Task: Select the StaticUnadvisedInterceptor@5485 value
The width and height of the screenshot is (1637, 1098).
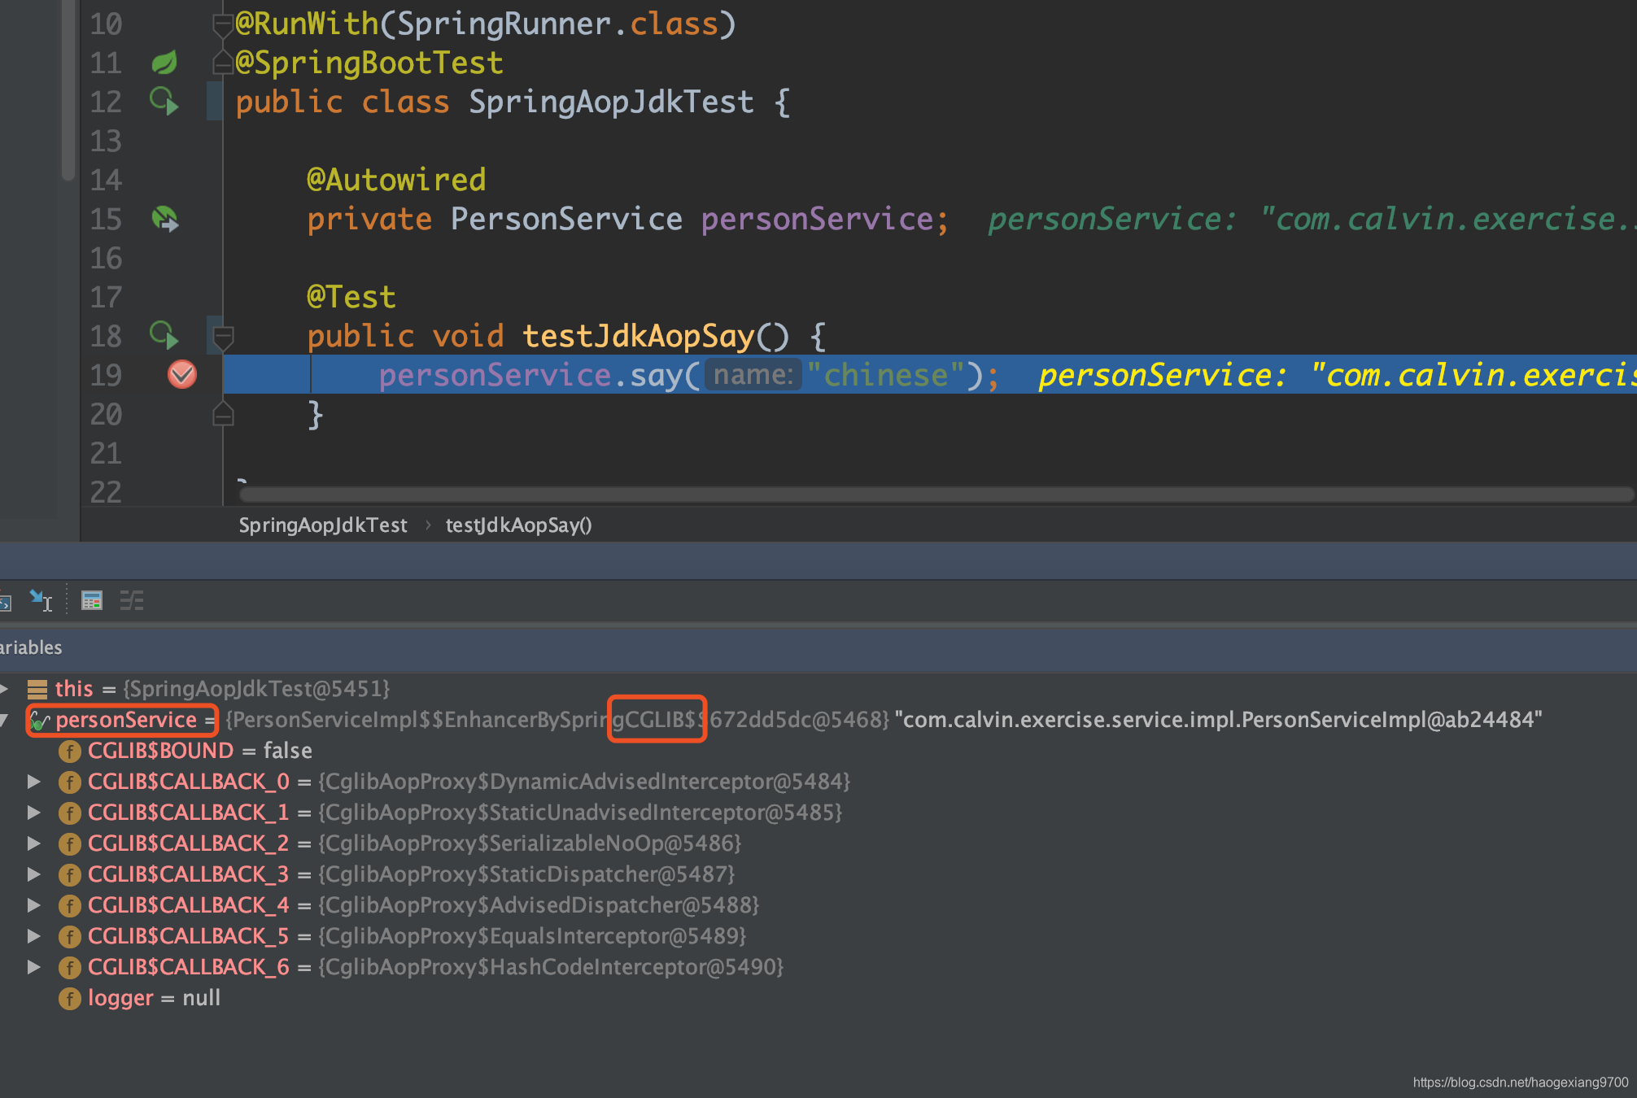Action: click(580, 813)
